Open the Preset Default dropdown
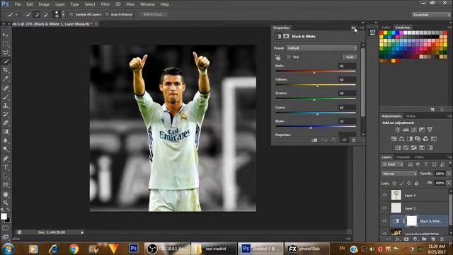 click(x=321, y=48)
